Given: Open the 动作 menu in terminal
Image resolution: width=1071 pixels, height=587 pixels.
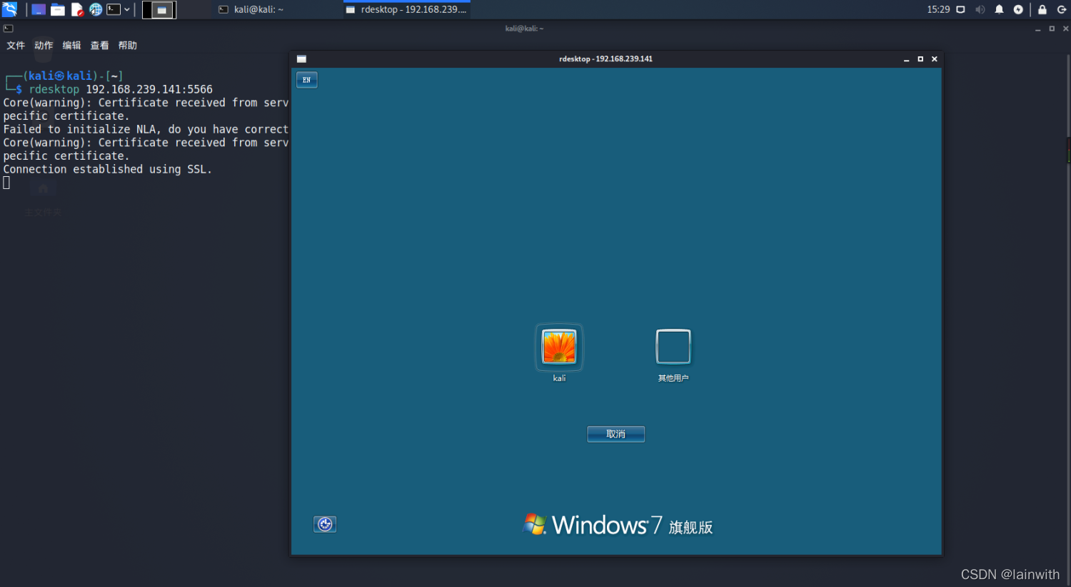Looking at the screenshot, I should 44,46.
